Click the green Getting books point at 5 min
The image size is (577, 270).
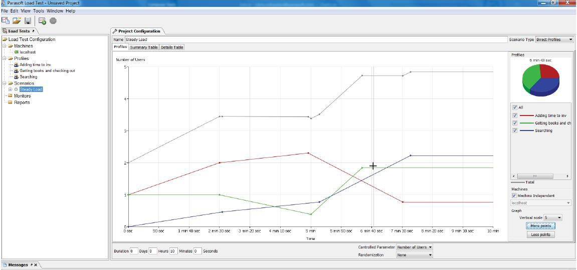click(x=311, y=214)
